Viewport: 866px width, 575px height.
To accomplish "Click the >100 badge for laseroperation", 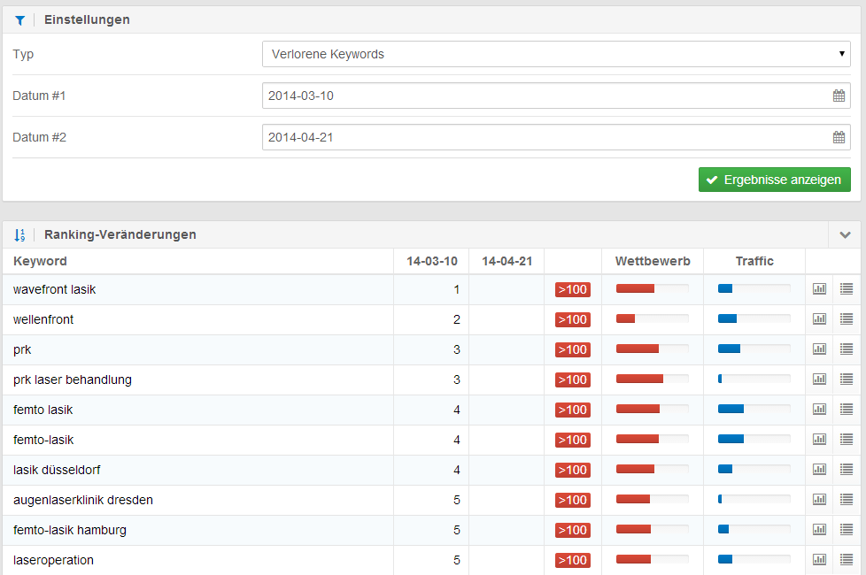I will 573,560.
